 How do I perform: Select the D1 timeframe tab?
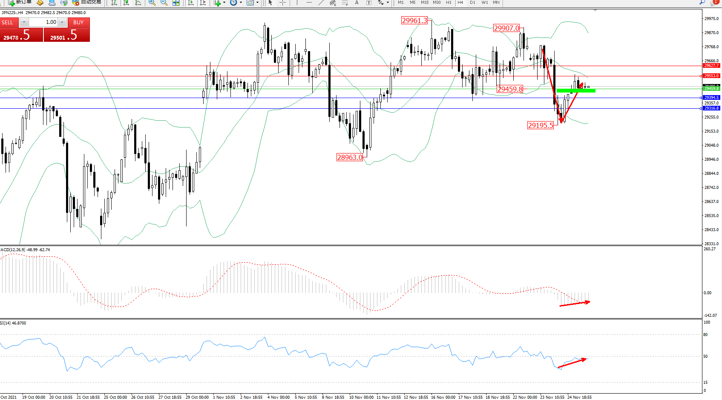[472, 3]
